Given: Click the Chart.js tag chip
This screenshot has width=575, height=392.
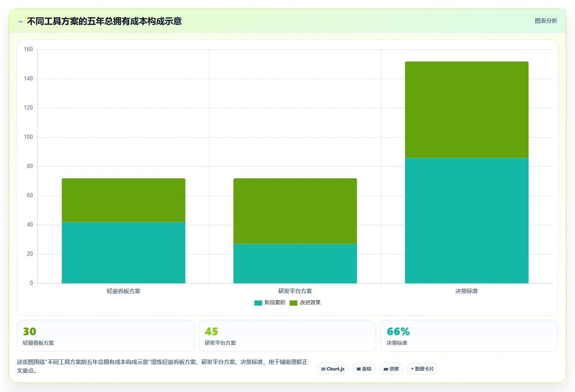Looking at the screenshot, I should click(x=333, y=369).
